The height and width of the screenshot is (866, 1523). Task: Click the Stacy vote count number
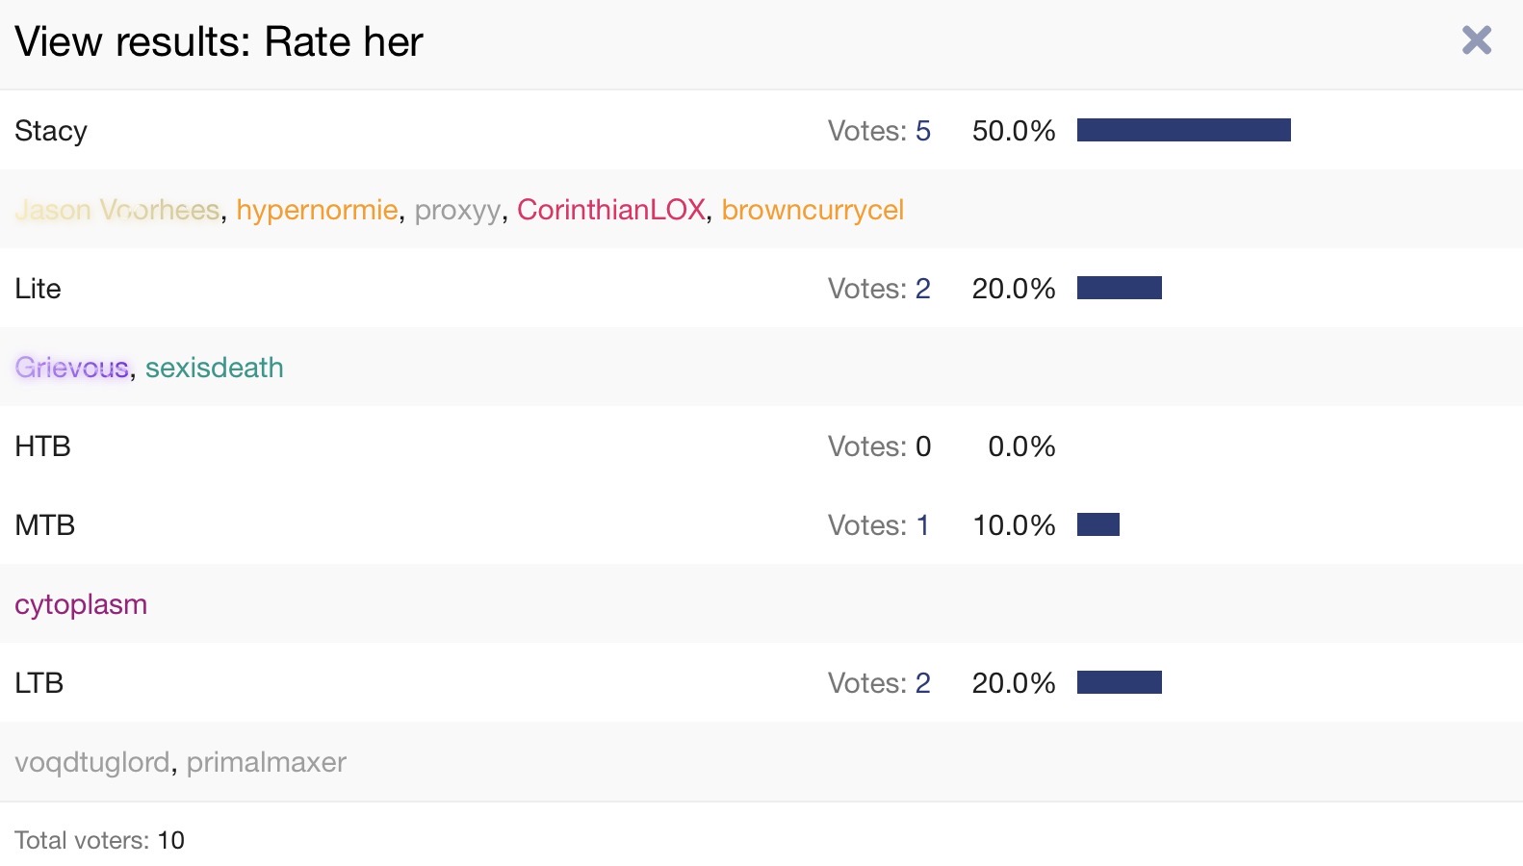point(922,131)
